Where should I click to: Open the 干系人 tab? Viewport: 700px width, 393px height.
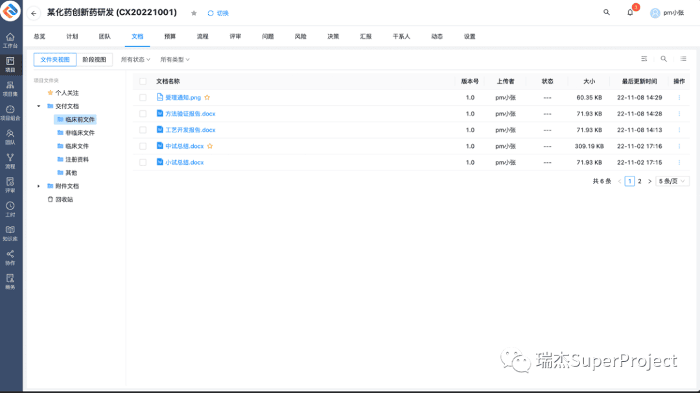pyautogui.click(x=401, y=36)
